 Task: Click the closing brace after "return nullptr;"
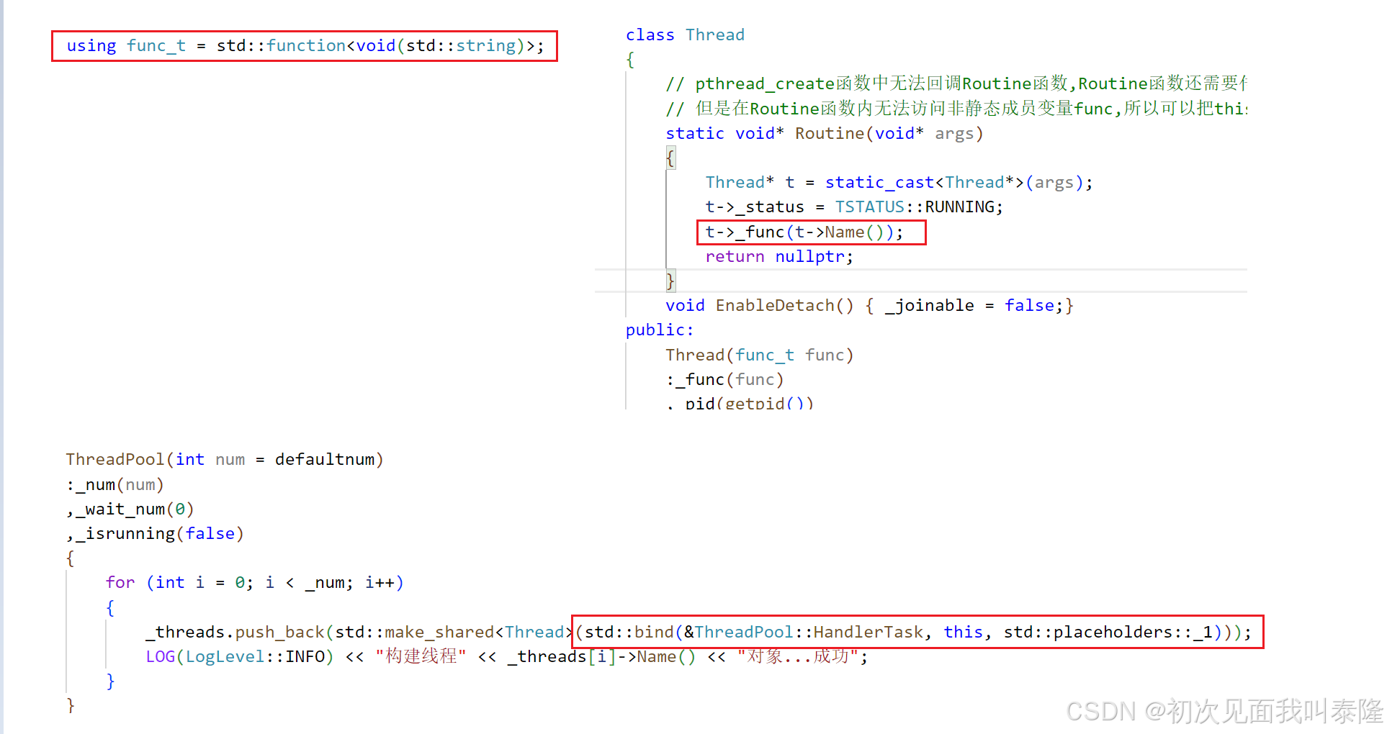pos(670,281)
